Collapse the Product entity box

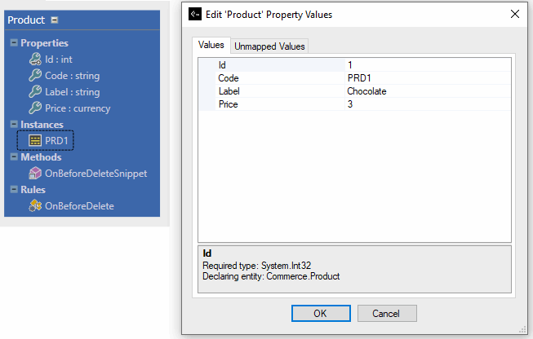55,20
